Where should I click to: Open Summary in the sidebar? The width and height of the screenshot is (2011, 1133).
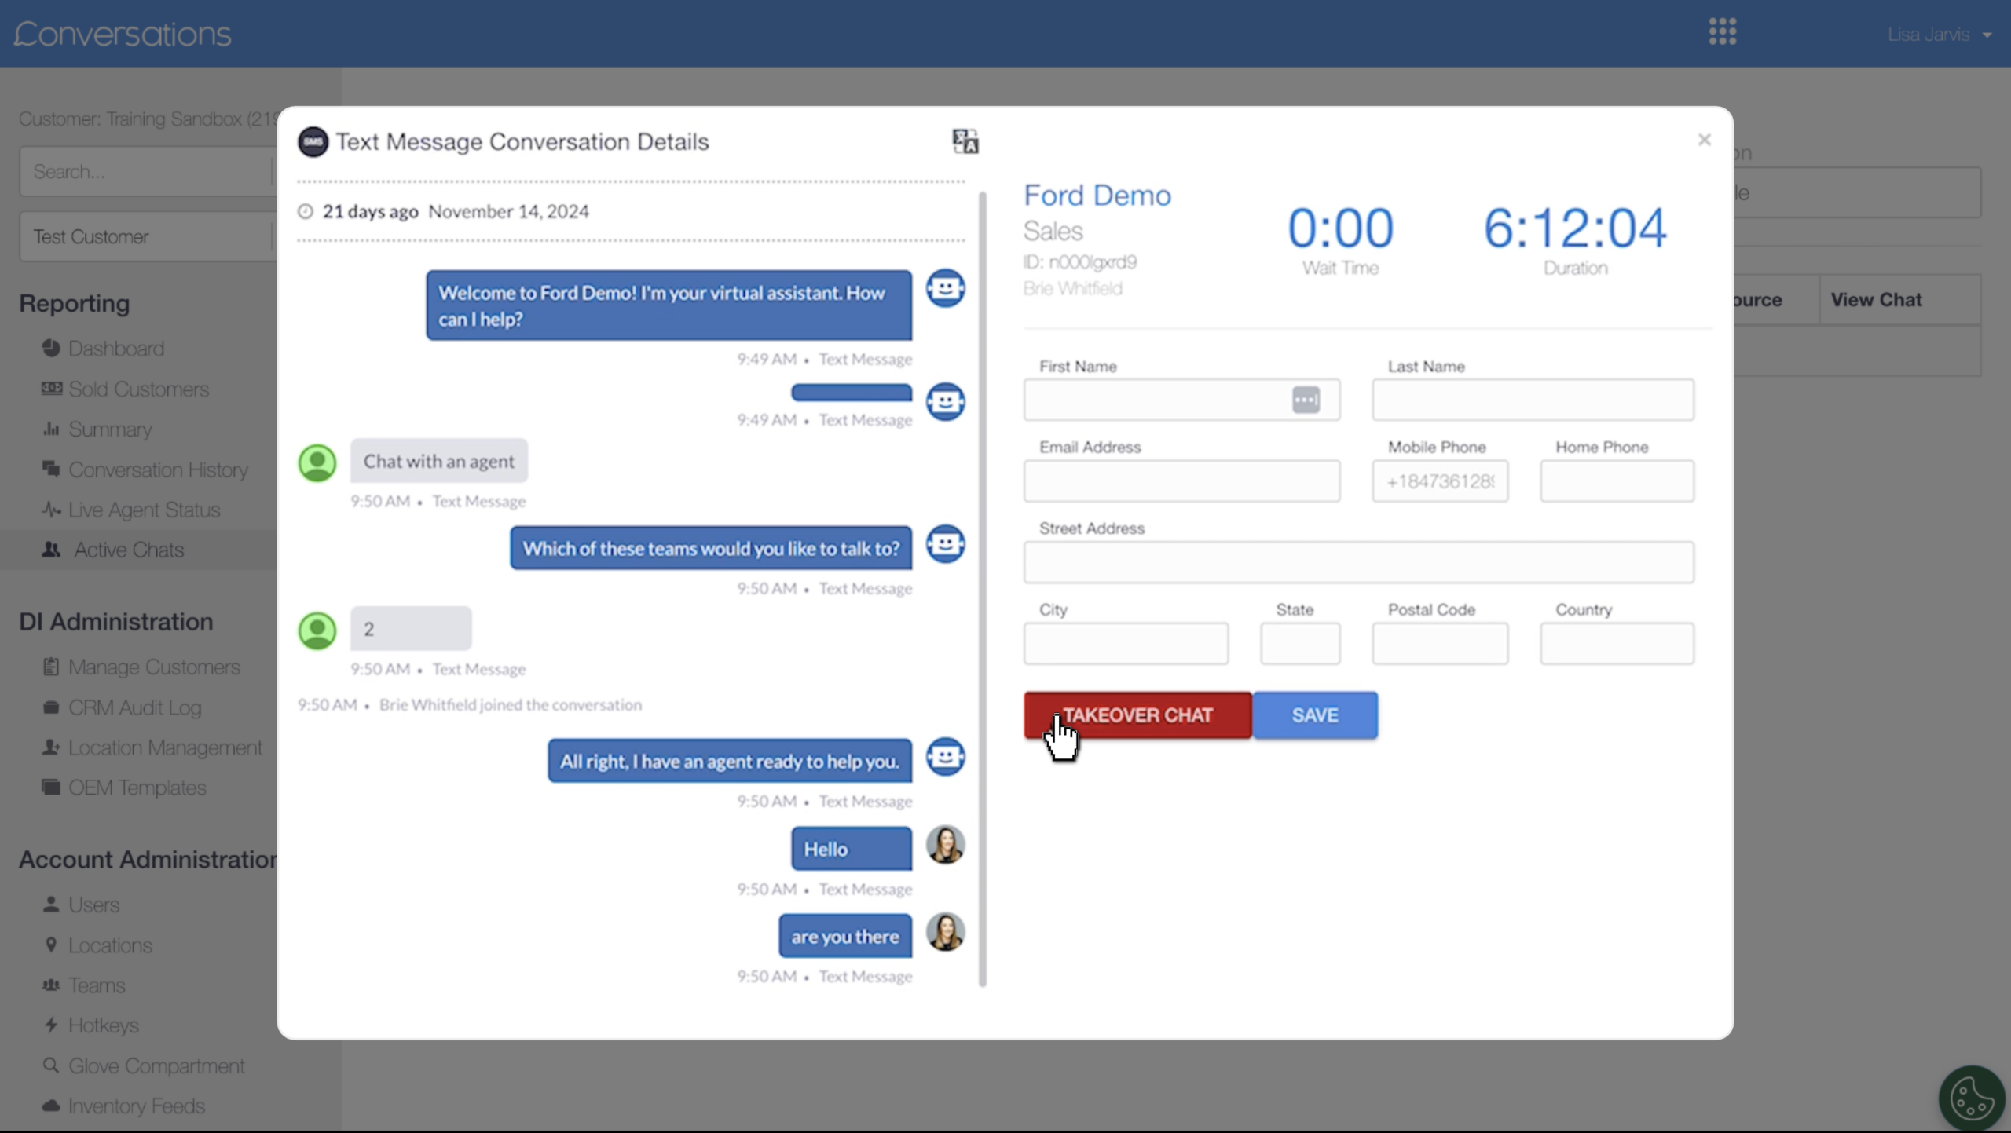(110, 429)
